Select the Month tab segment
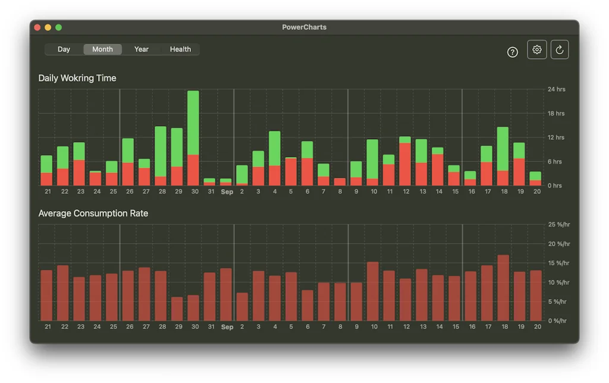The height and width of the screenshot is (383, 609). (x=102, y=49)
